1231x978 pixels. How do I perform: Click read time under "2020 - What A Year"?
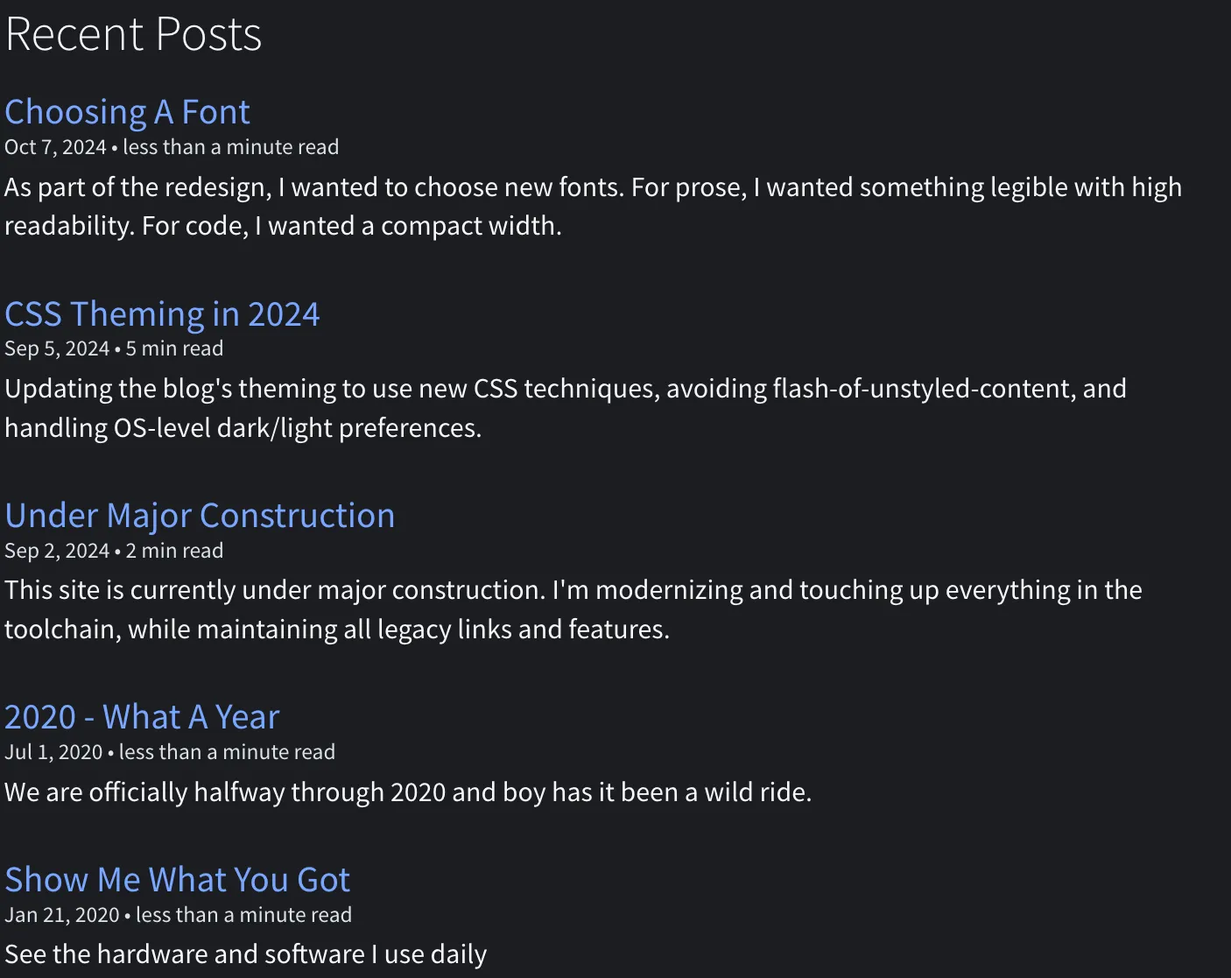(x=227, y=752)
